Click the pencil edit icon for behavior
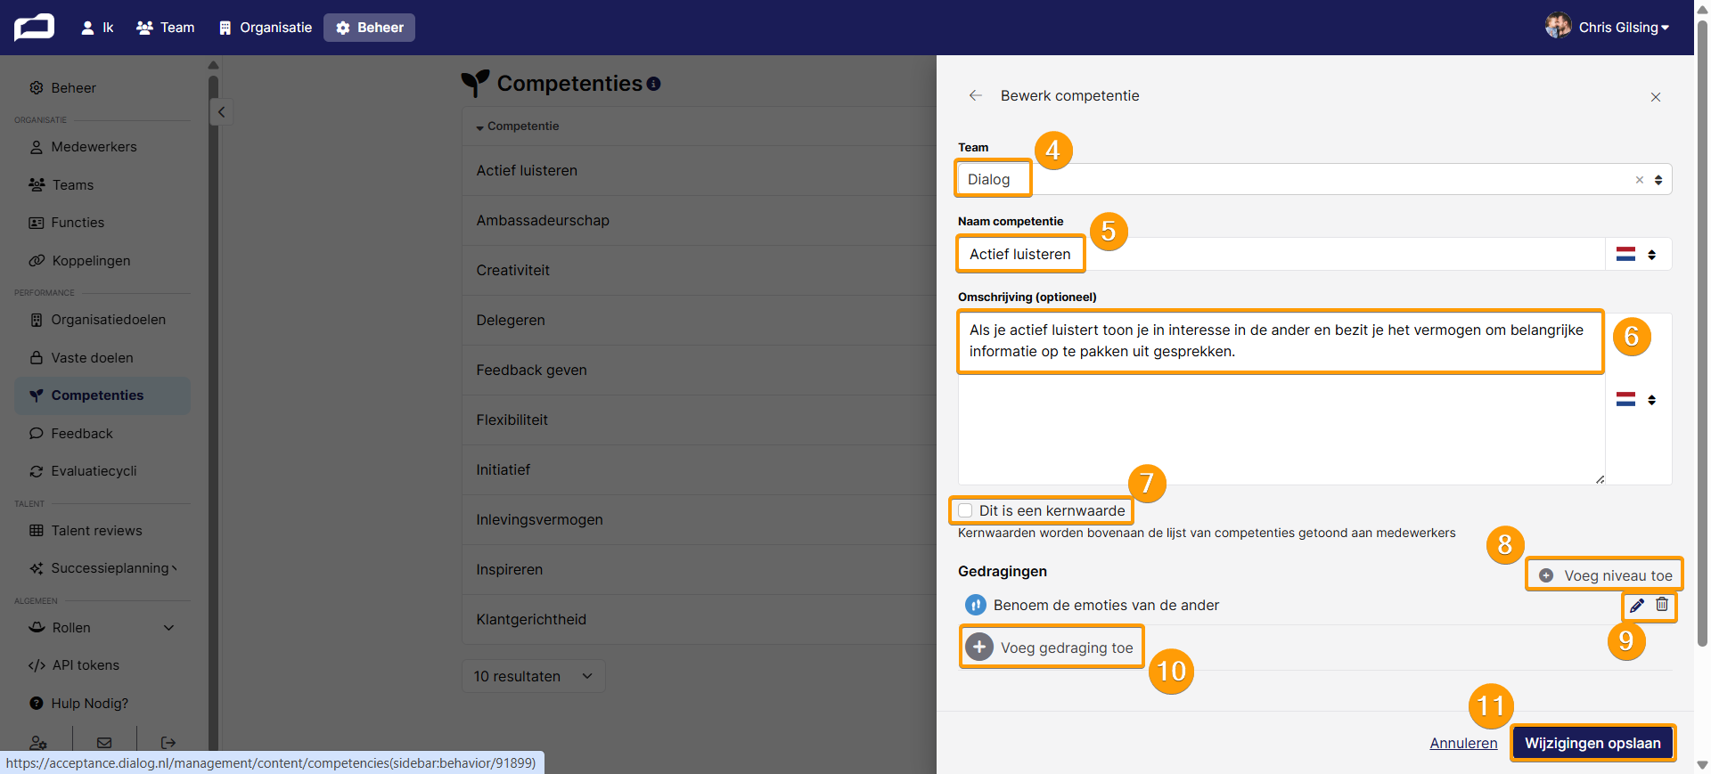The width and height of the screenshot is (1711, 774). [x=1637, y=606]
